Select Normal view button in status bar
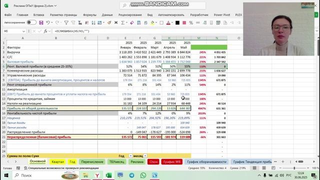This screenshot has width=320, height=180. pos(254,168)
